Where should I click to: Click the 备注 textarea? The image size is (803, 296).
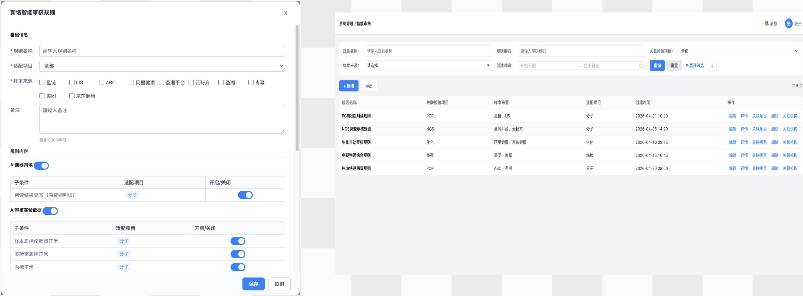click(x=162, y=119)
